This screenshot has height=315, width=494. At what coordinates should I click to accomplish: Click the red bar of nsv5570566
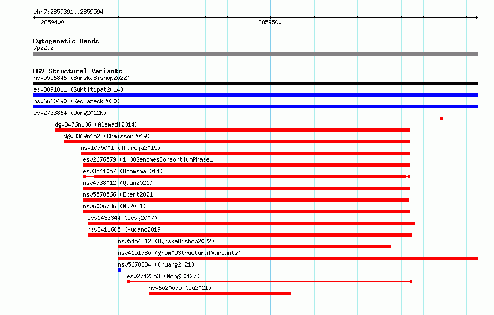[246, 200]
